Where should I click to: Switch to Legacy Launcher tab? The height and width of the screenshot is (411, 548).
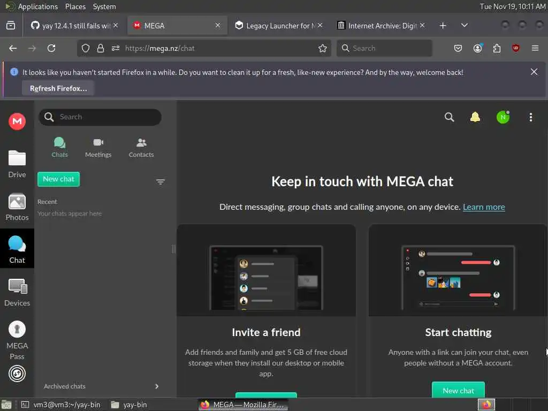pos(278,26)
